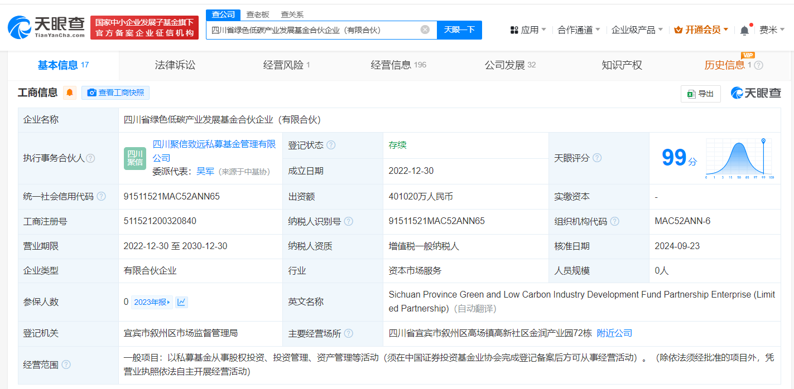
Task: Open the insured count trend chart icon
Action: coord(181,302)
